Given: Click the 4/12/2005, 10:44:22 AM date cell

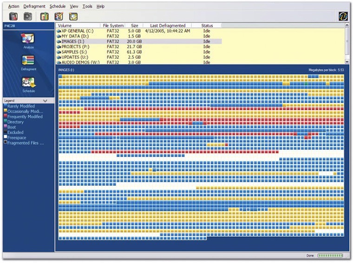Looking at the screenshot, I should pos(168,31).
